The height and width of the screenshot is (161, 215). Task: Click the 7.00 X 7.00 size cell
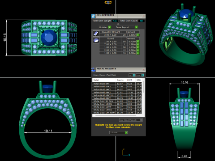(x=110, y=44)
